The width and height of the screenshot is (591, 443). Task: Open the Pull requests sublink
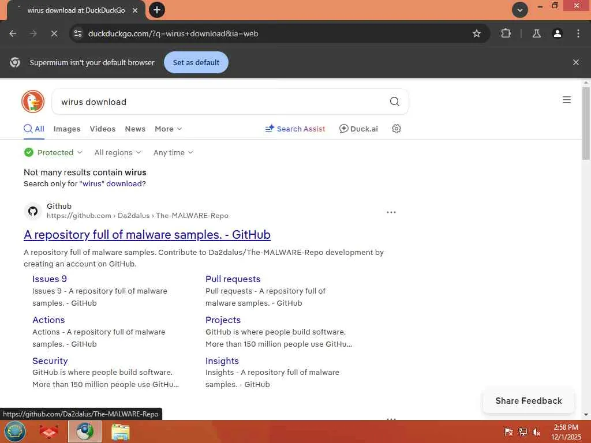(233, 279)
